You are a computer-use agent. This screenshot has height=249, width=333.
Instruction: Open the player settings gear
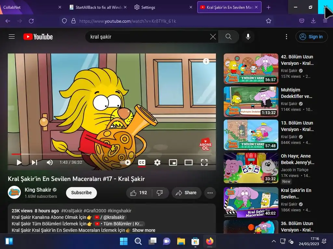coord(157,162)
